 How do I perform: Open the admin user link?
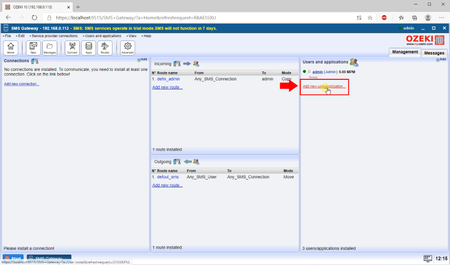(317, 72)
